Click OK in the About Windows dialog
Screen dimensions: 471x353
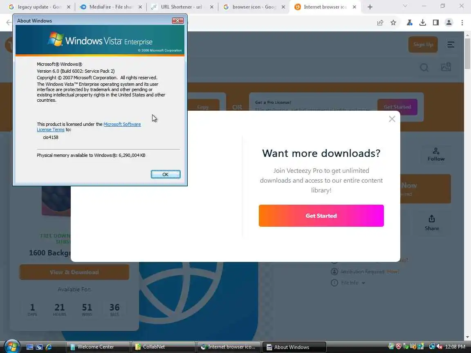click(x=166, y=174)
